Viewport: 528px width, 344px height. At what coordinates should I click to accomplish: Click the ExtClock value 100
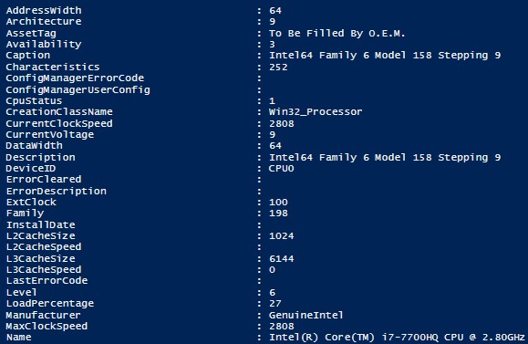(x=278, y=203)
